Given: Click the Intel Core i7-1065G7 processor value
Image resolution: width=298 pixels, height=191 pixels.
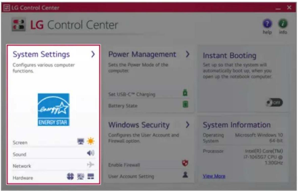Looking at the screenshot, I should pyautogui.click(x=263, y=157).
